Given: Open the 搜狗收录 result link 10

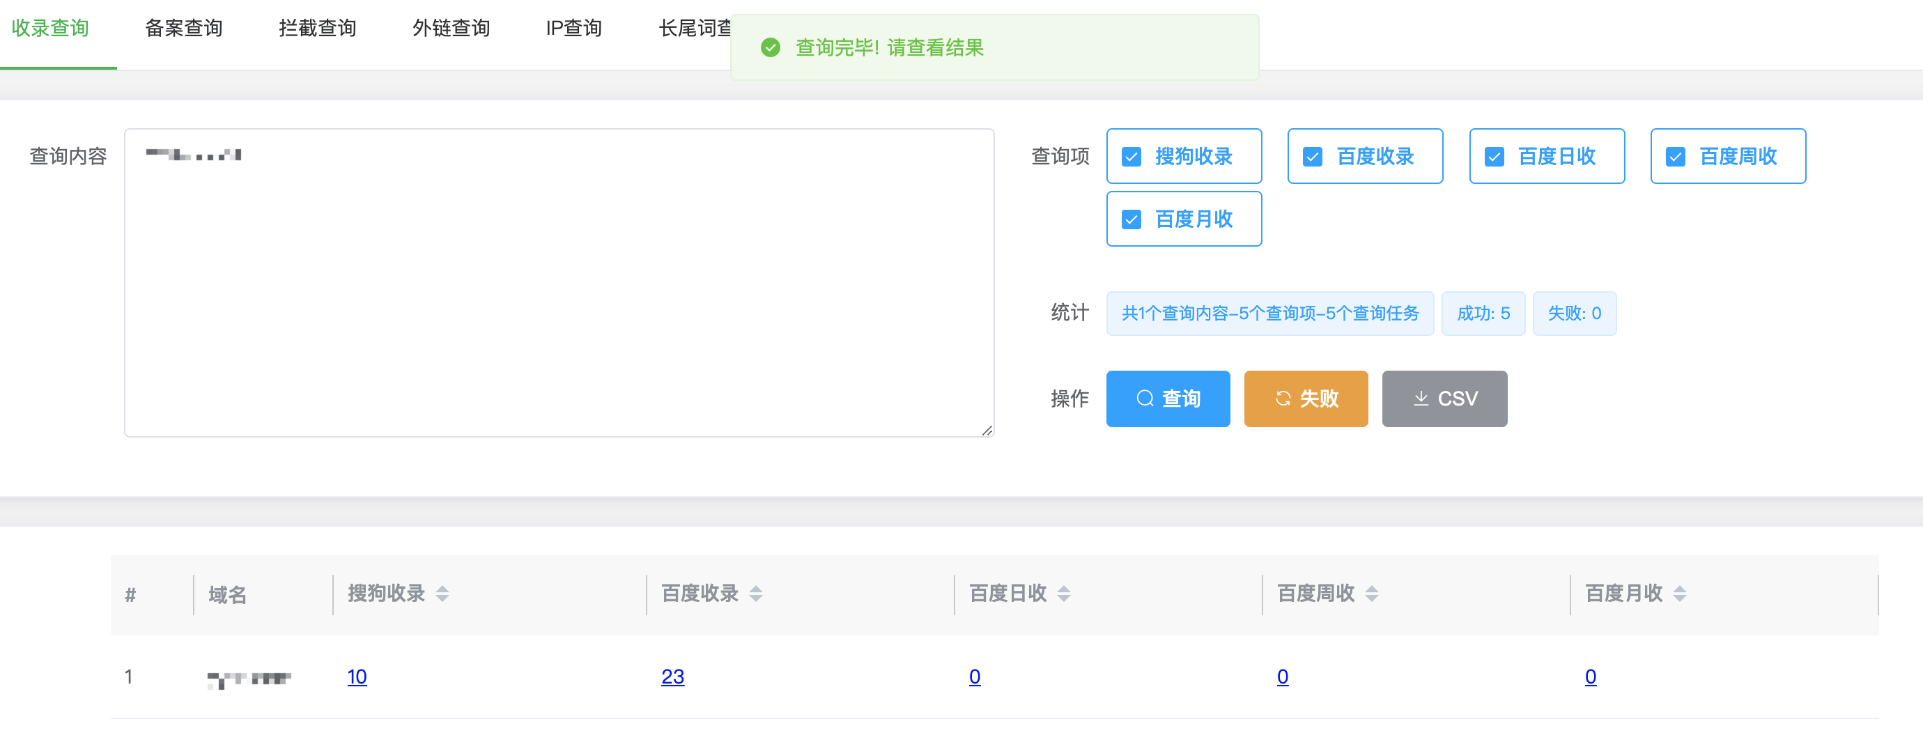Looking at the screenshot, I should [357, 677].
